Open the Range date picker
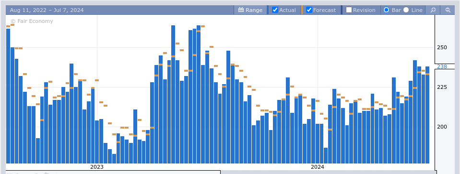The image size is (460, 174). coord(250,10)
